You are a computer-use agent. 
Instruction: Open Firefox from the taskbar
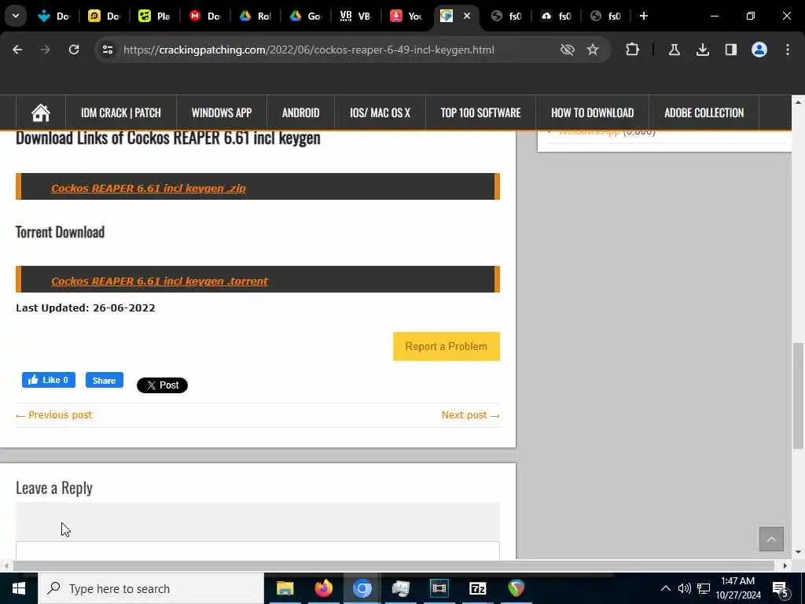pyautogui.click(x=323, y=588)
